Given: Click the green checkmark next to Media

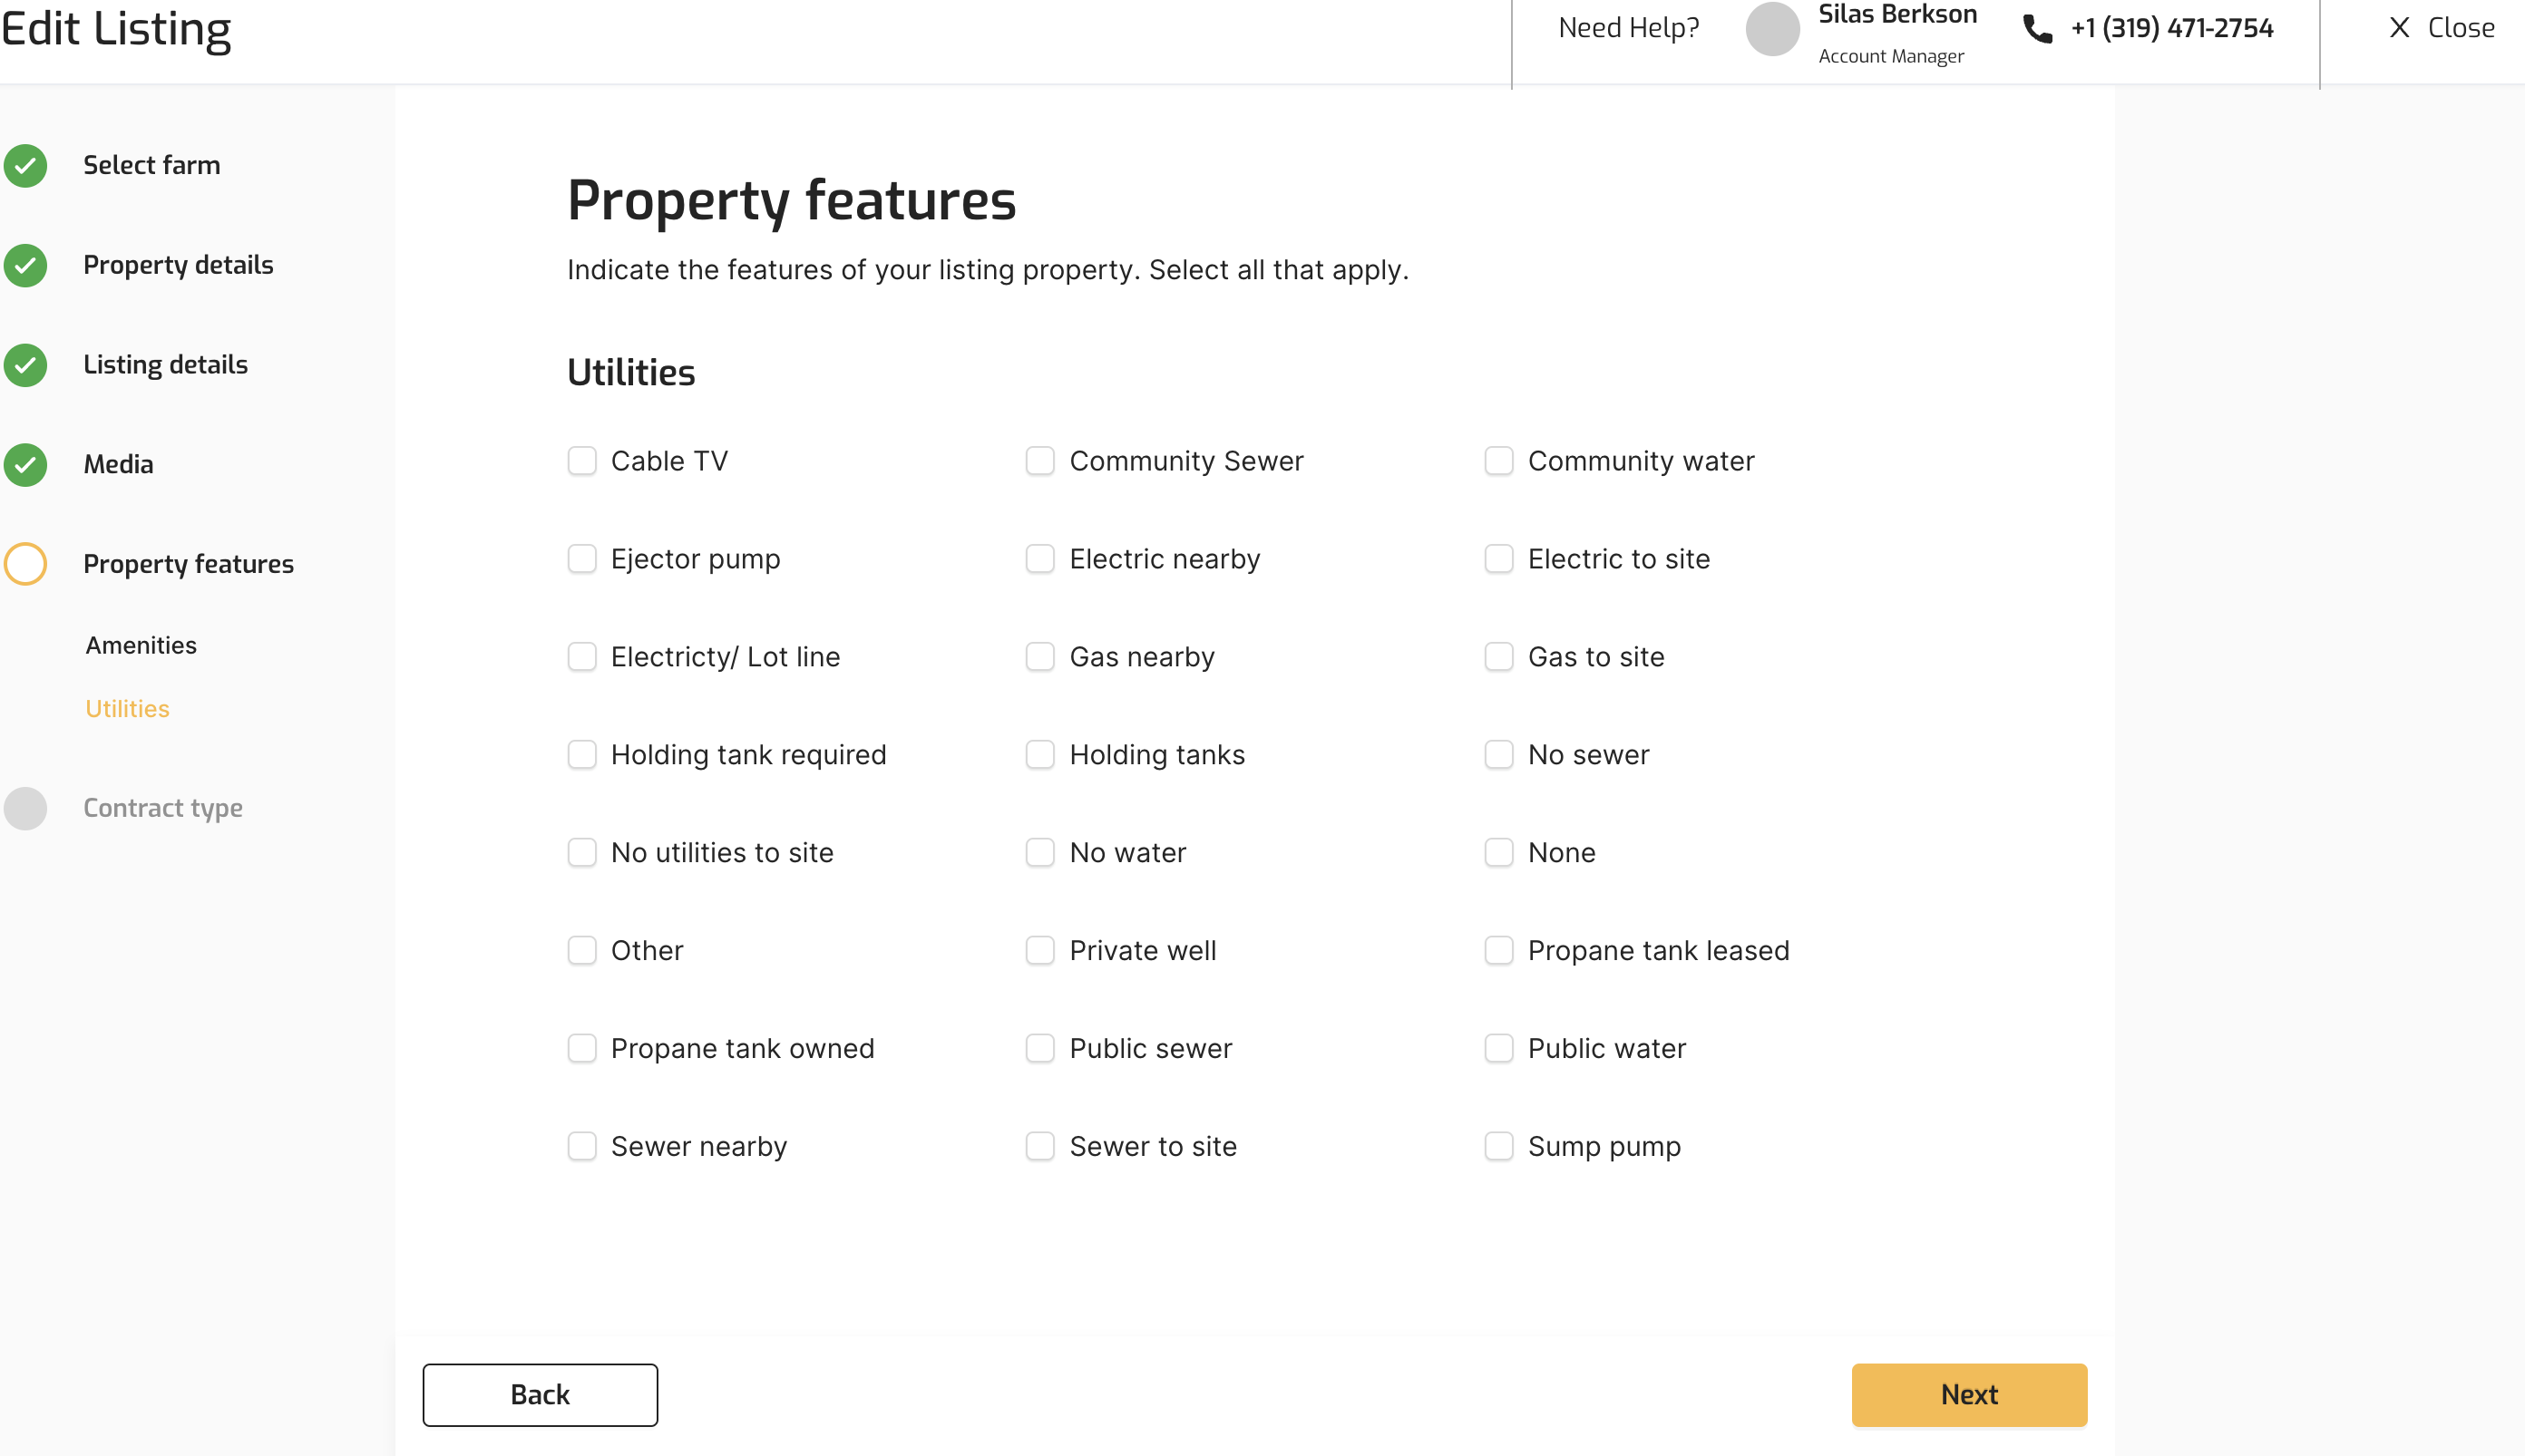Looking at the screenshot, I should 26,465.
